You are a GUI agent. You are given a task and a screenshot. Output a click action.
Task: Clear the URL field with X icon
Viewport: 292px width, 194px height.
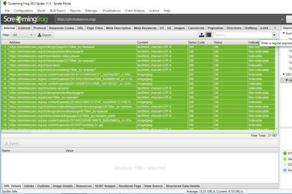(x=282, y=19)
